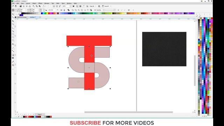Click the New document icon
This screenshot has width=224, height=126.
[x=13, y=6]
